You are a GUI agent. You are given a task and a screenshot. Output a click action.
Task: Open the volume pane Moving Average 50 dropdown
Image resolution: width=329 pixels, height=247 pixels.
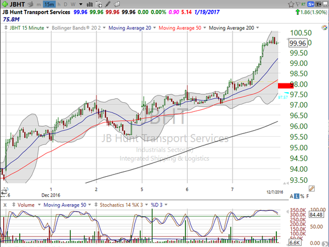[x=89, y=205]
